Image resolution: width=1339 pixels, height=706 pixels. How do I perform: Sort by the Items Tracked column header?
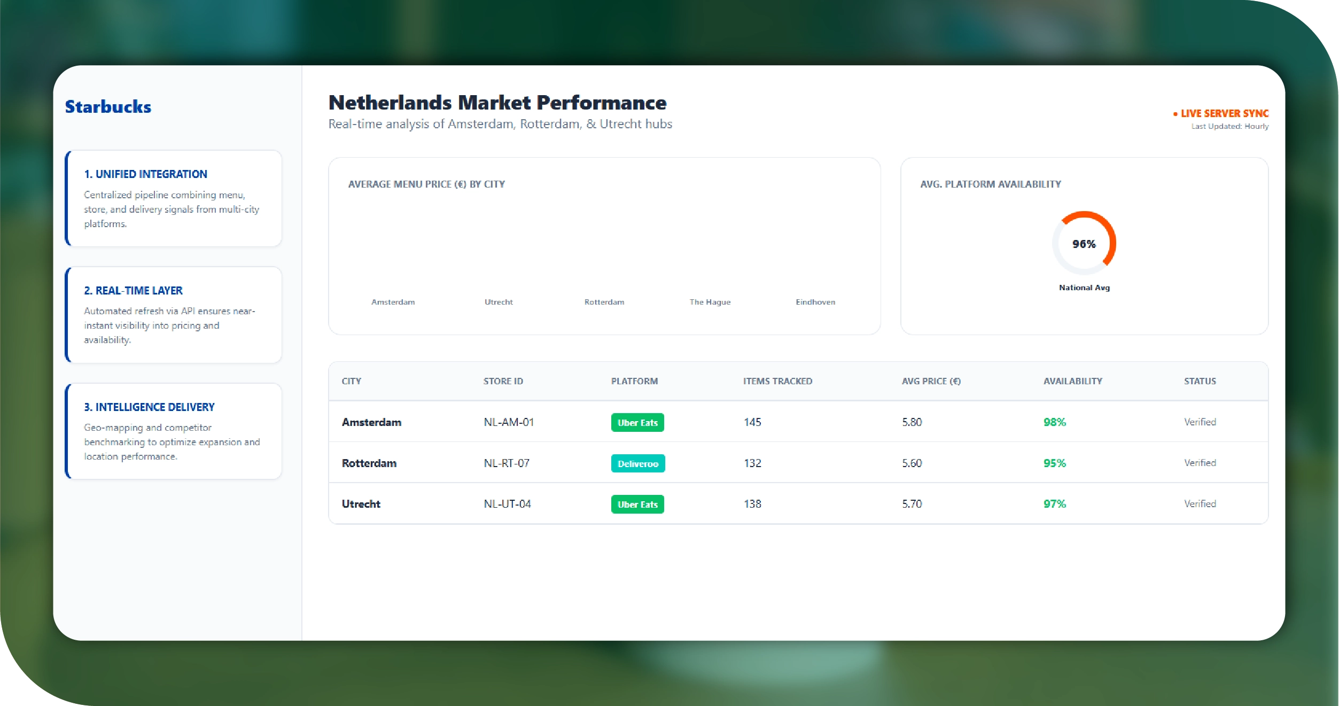click(777, 381)
